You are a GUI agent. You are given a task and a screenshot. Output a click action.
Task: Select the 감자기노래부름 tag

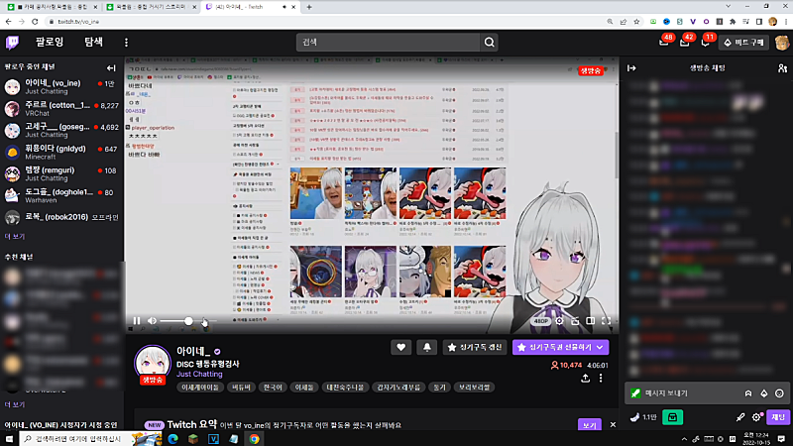(398, 388)
